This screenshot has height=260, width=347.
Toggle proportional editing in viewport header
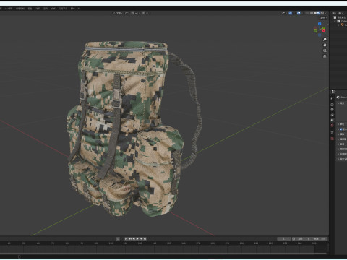(143, 13)
